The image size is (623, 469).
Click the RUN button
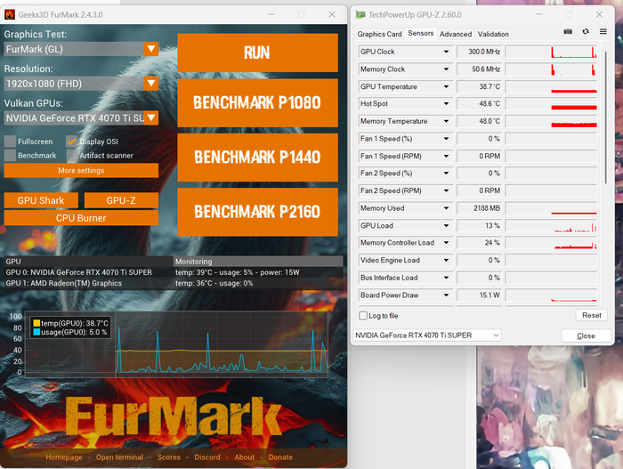tap(257, 53)
